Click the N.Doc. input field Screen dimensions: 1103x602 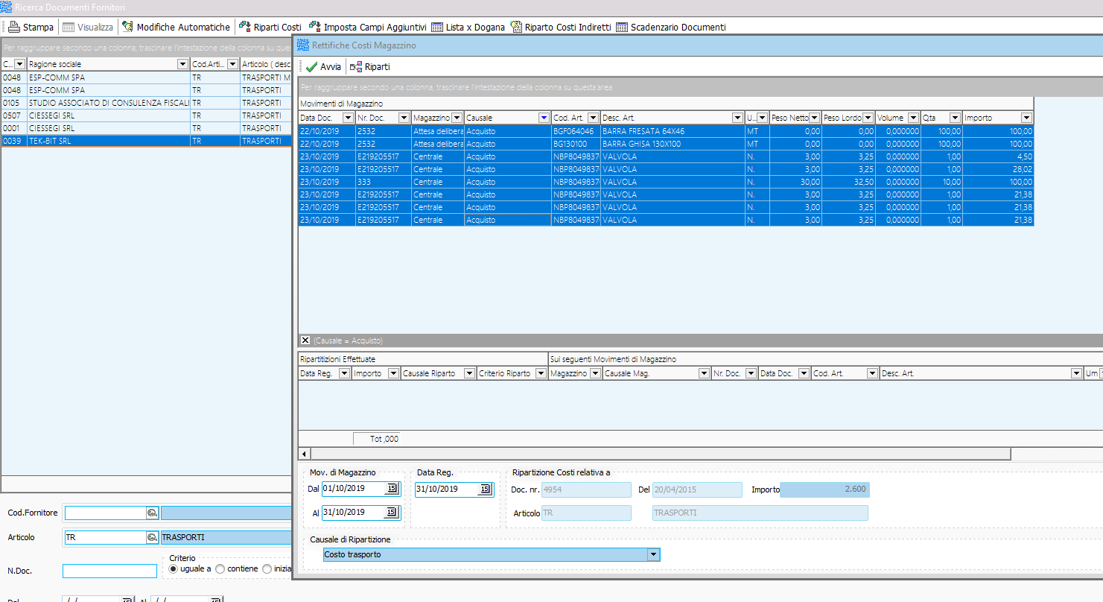point(109,571)
